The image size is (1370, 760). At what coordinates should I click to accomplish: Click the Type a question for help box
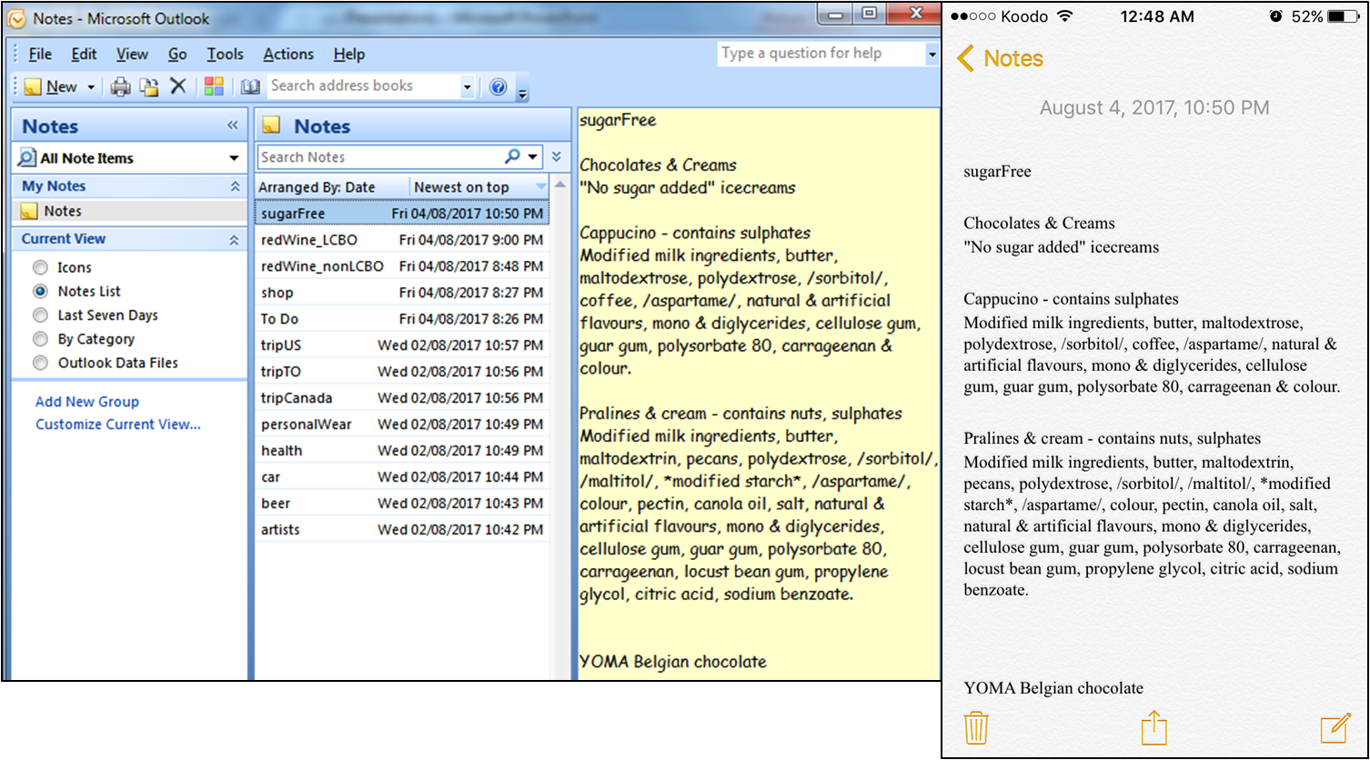(821, 54)
